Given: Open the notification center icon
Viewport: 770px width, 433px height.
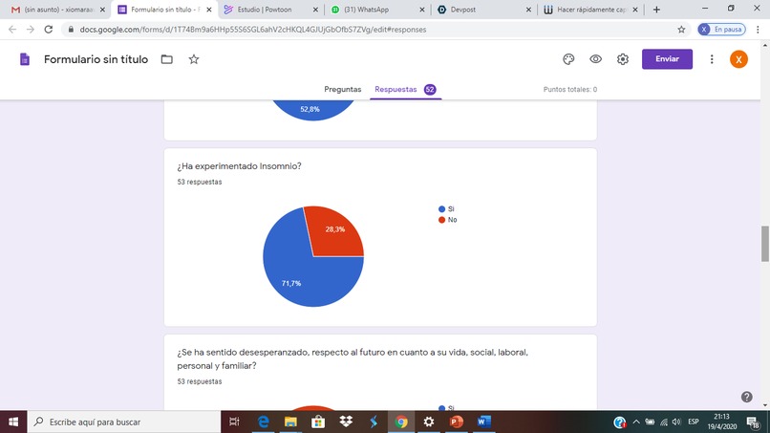Looking at the screenshot, I should coord(753,422).
